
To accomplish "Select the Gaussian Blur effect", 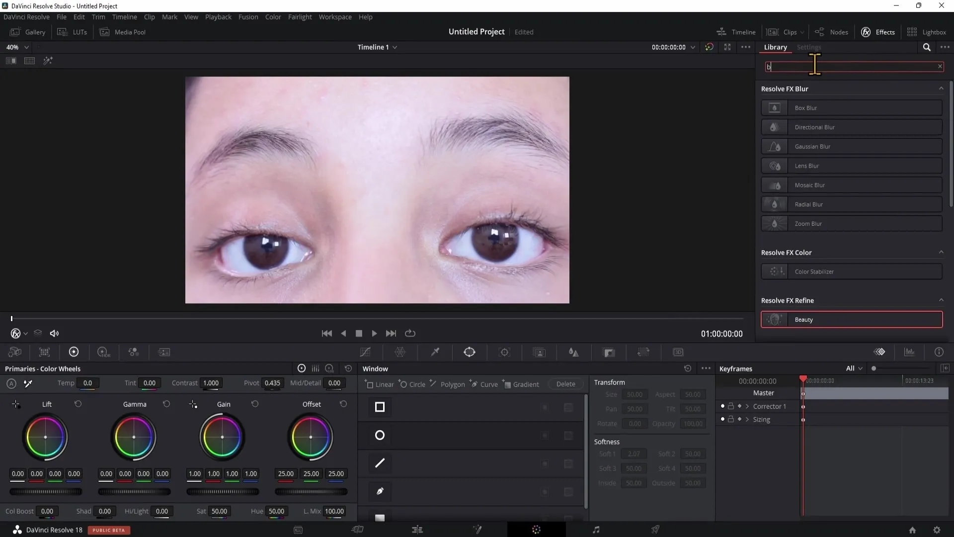I will click(x=852, y=147).
